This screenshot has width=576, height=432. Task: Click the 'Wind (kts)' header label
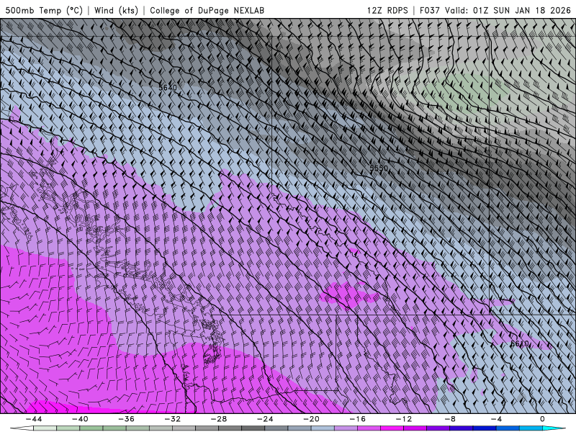pyautogui.click(x=116, y=10)
